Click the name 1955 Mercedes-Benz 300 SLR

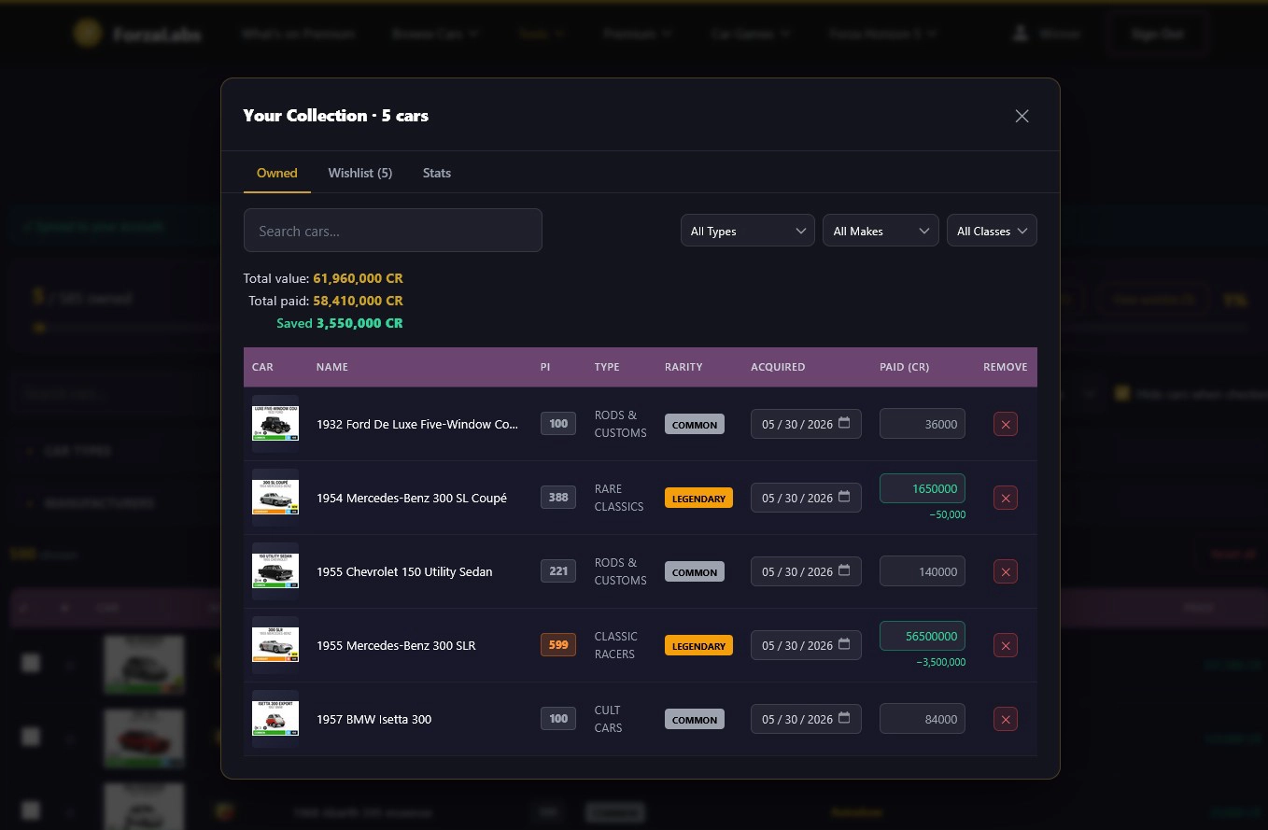click(396, 645)
